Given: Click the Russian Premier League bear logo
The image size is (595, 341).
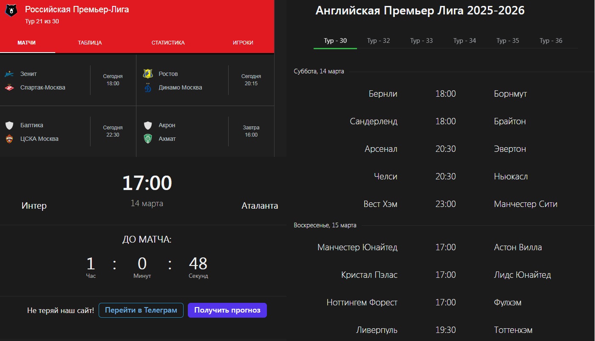Looking at the screenshot, I should (x=11, y=11).
